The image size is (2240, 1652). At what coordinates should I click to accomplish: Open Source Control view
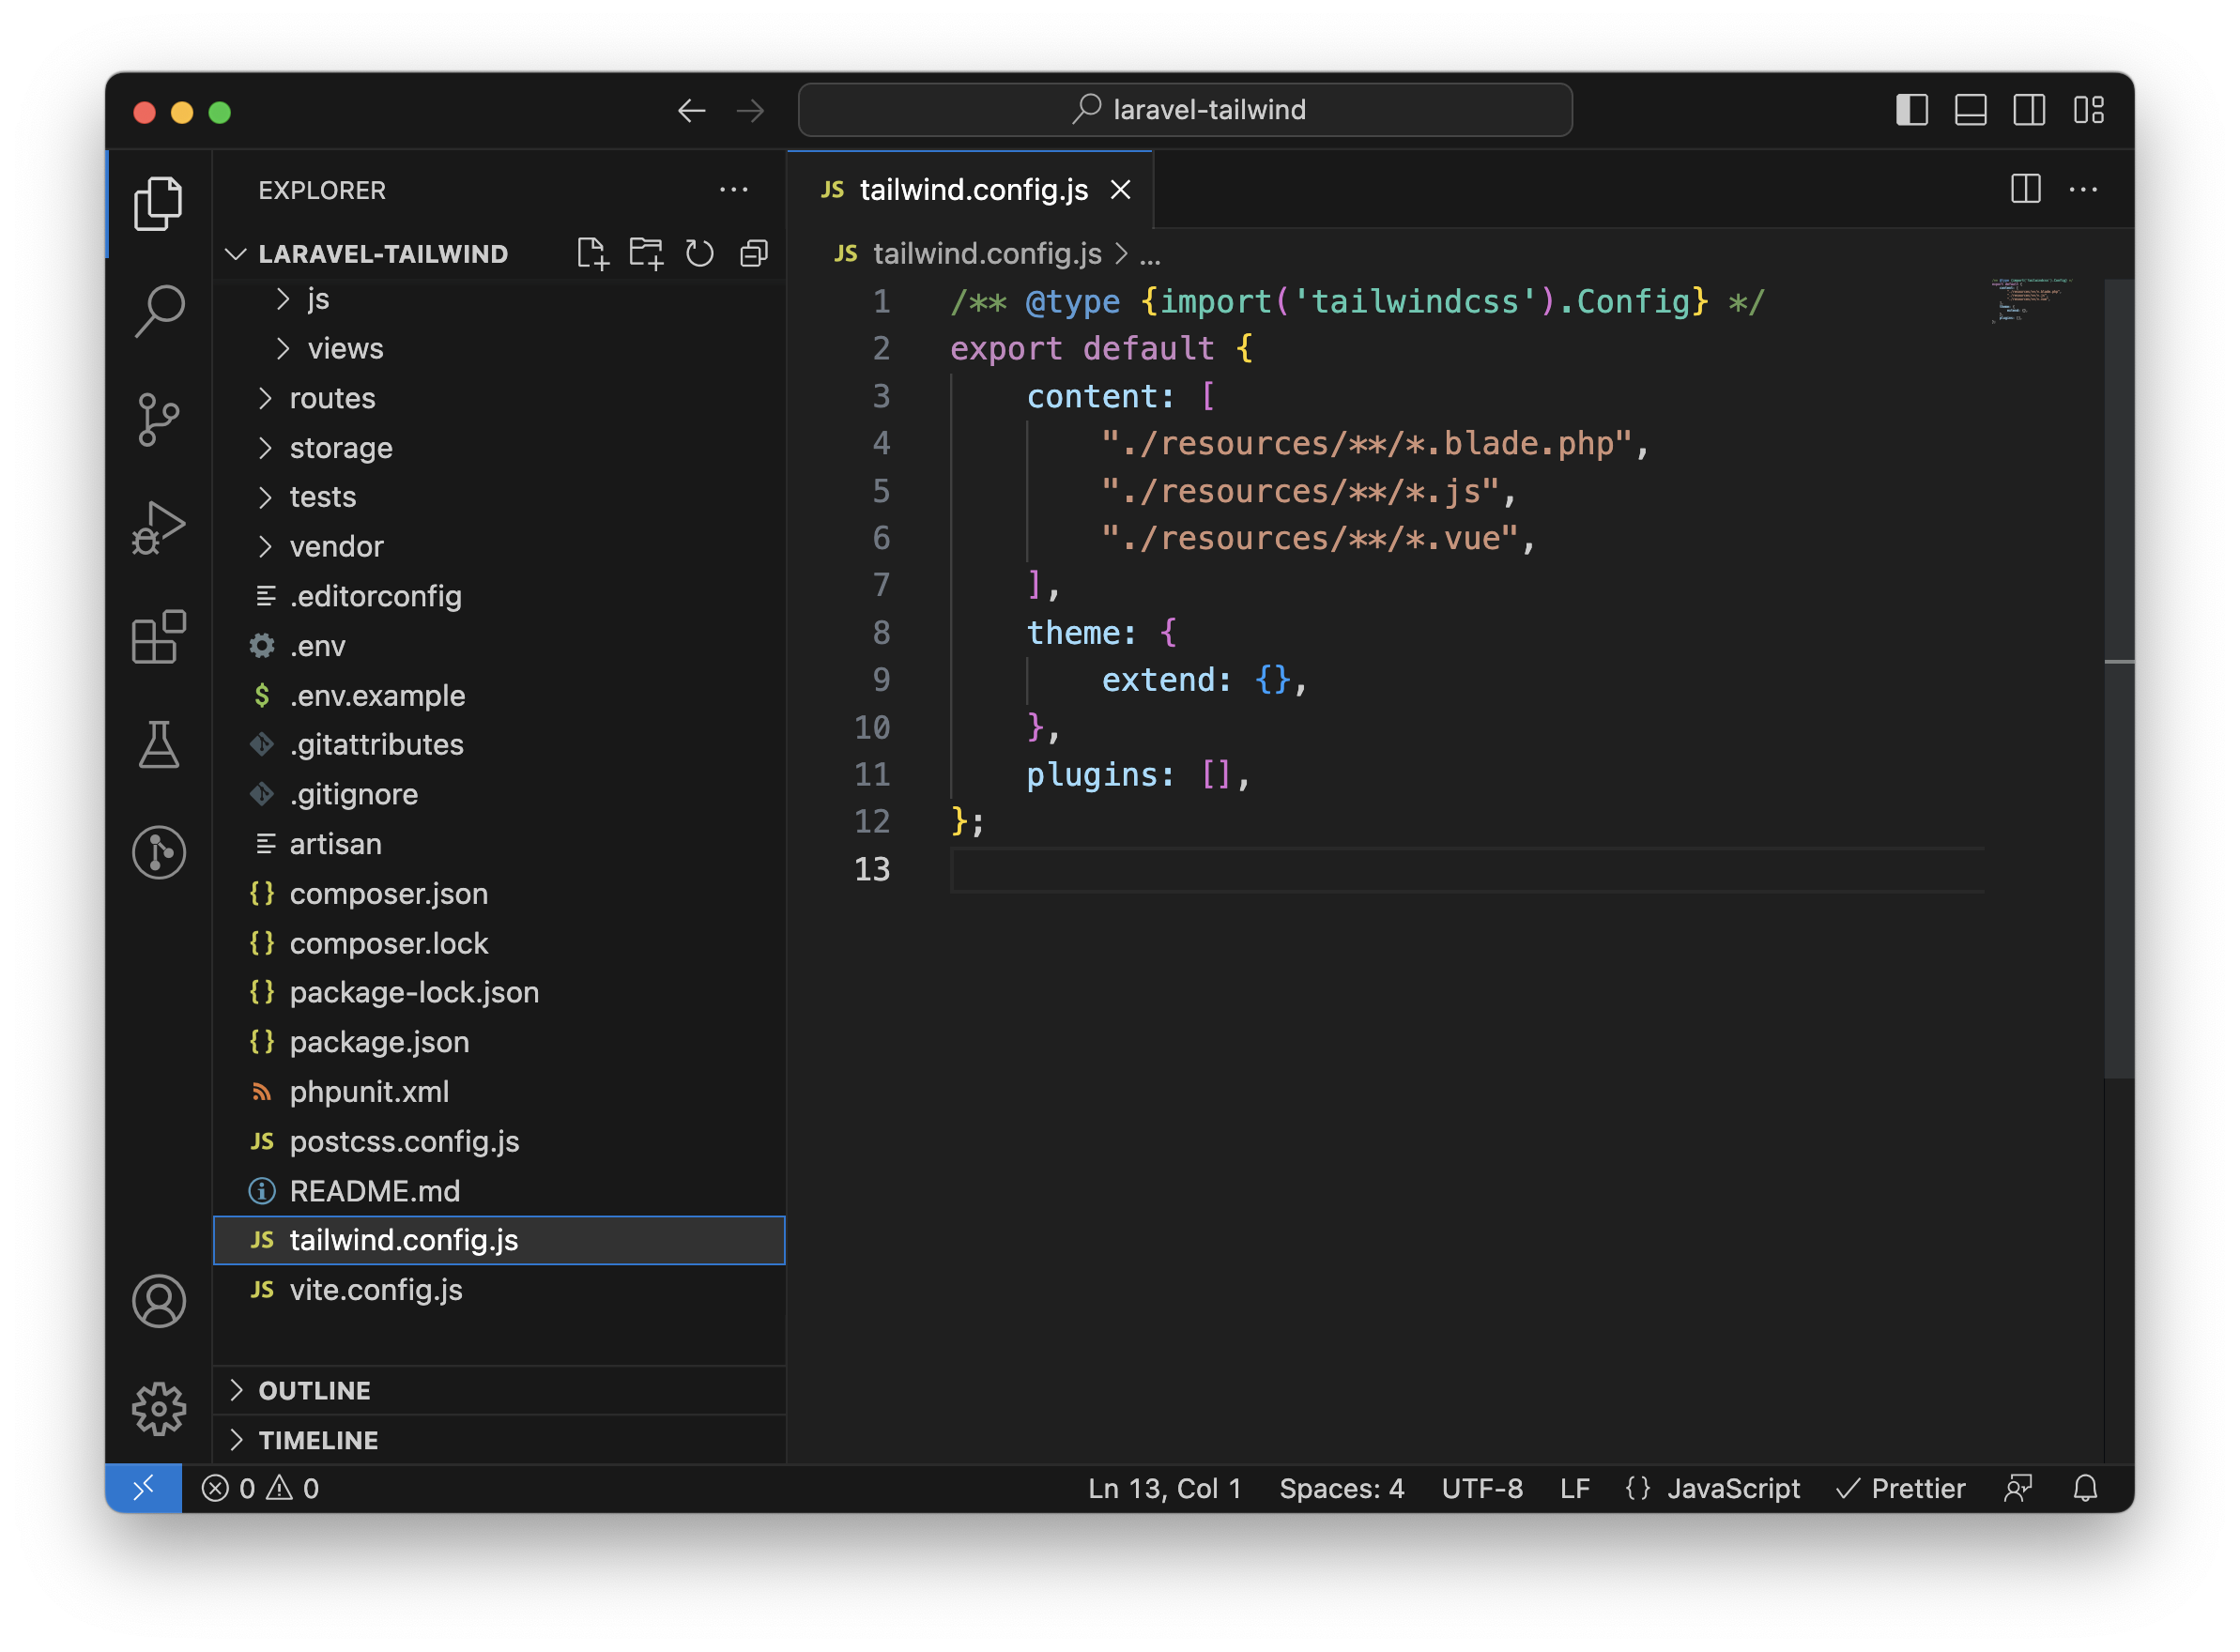[x=158, y=420]
